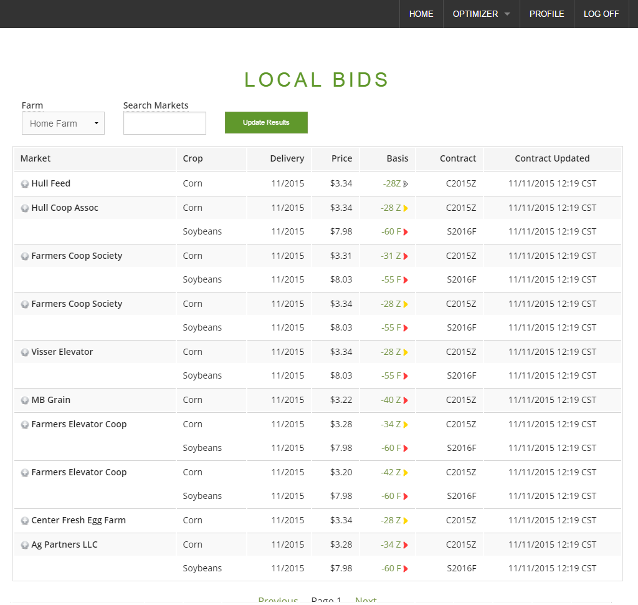This screenshot has width=638, height=605.
Task: Click yellow basis arrow in Visser Elevator corn row
Action: [x=406, y=353]
